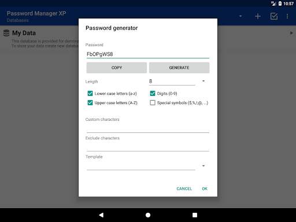Tap the Android recent apps button

(x=195, y=215)
